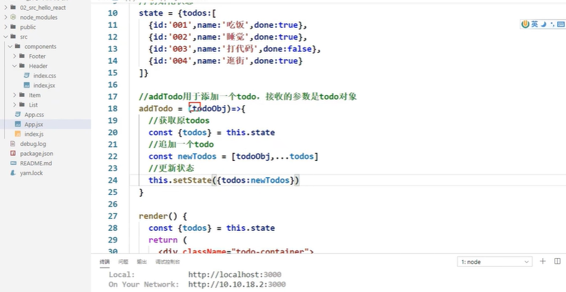Collapse the src folder chevron

5,37
